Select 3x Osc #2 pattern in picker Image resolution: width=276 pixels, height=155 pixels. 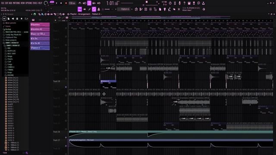[x=40, y=43]
